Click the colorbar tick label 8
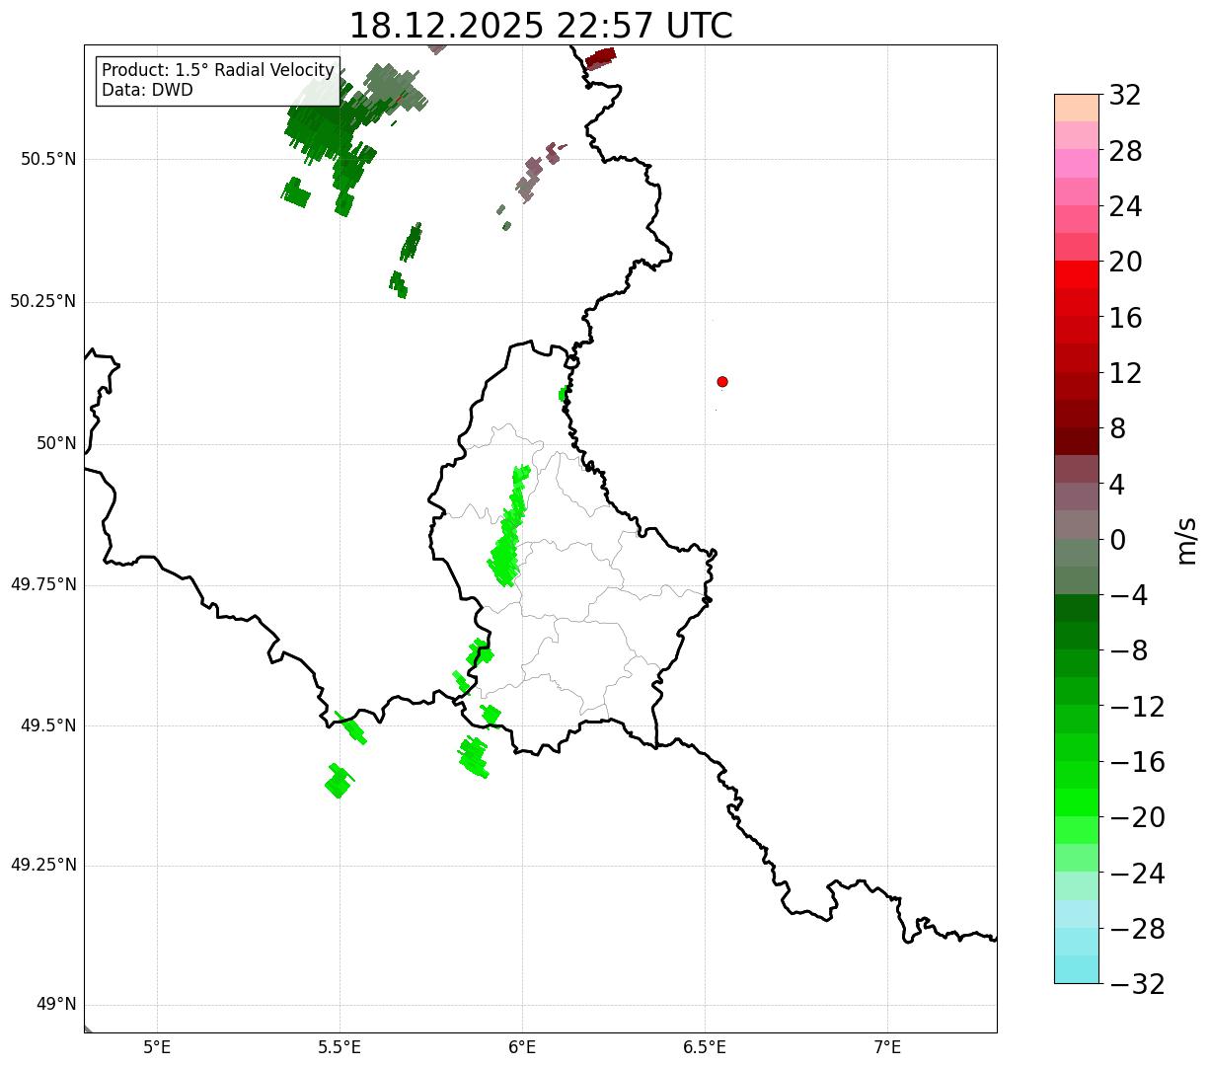This screenshot has width=1209, height=1067. (1117, 429)
